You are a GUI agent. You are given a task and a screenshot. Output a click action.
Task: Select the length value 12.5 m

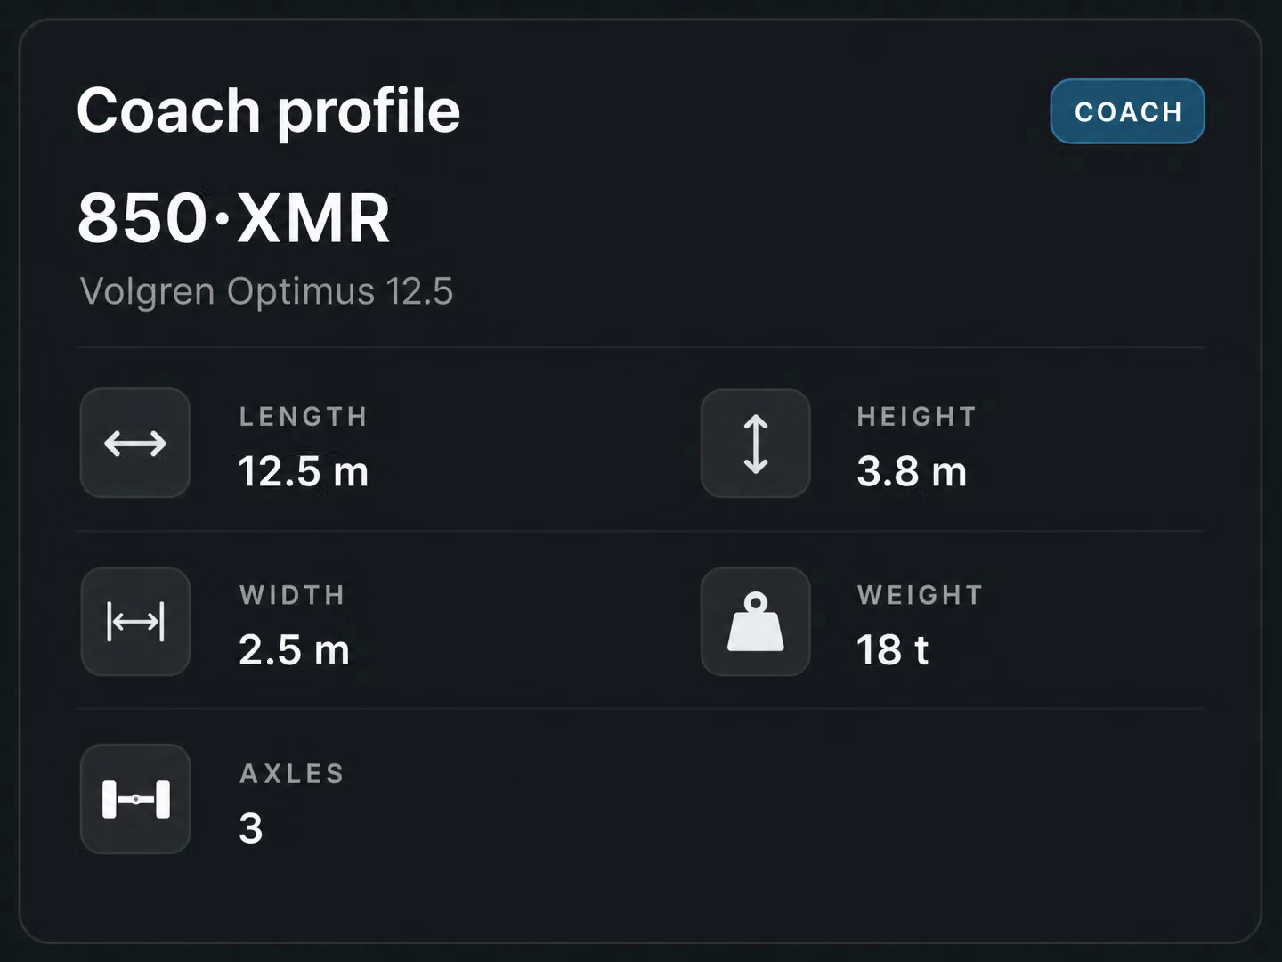(304, 471)
